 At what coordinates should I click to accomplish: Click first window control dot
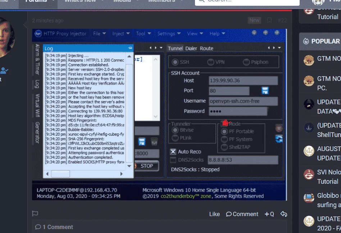(254, 33)
